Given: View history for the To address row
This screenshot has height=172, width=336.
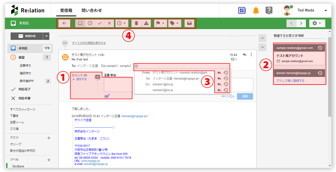Looking at the screenshot, I should pyautogui.click(x=226, y=78).
